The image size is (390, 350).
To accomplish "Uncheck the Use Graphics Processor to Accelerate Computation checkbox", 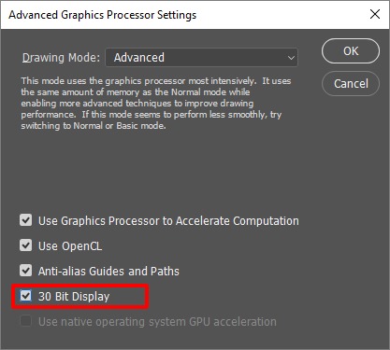I will tap(25, 220).
